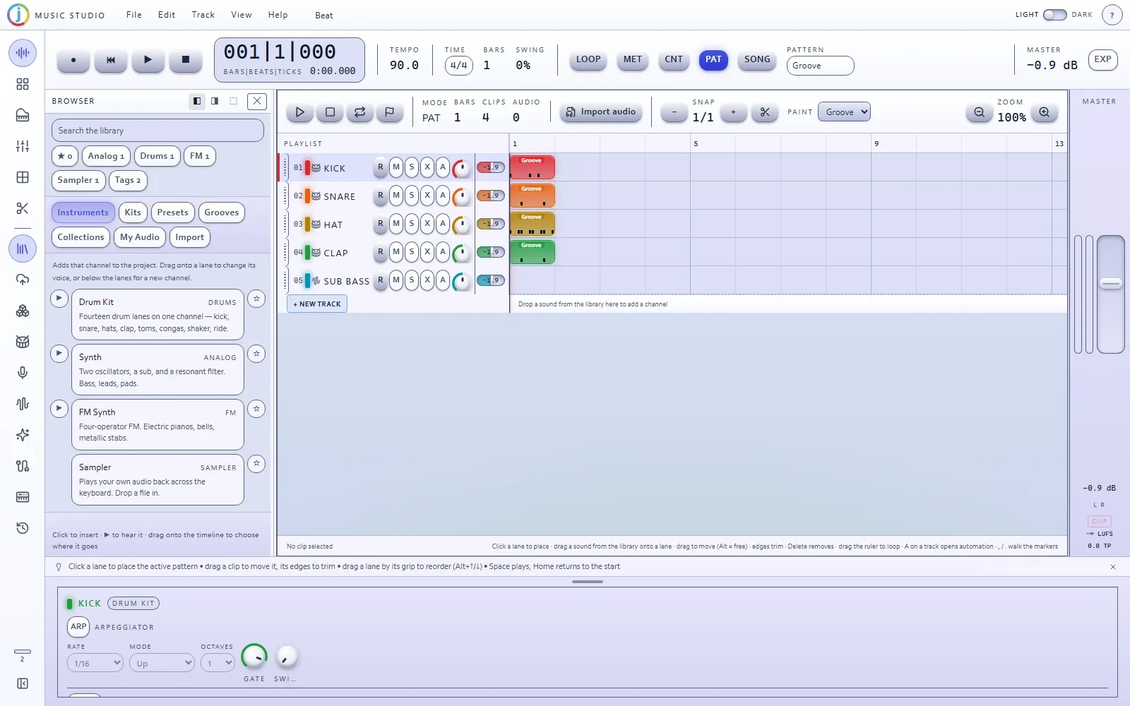Toggle the Light/Dark theme switch

point(1054,15)
